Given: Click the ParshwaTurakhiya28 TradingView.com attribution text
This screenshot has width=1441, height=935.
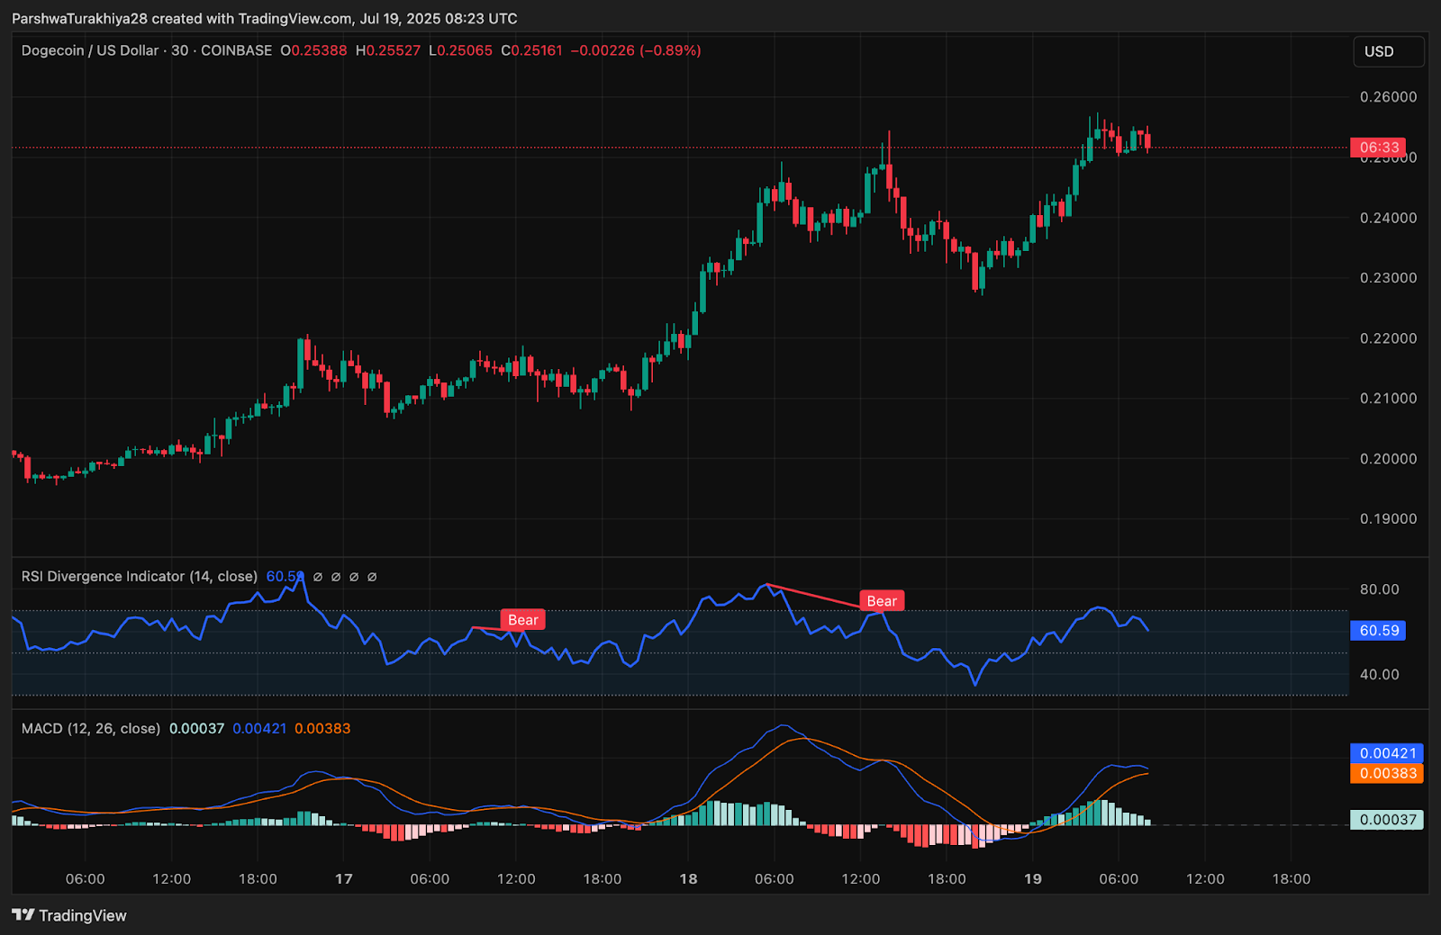Looking at the screenshot, I should [x=264, y=18].
